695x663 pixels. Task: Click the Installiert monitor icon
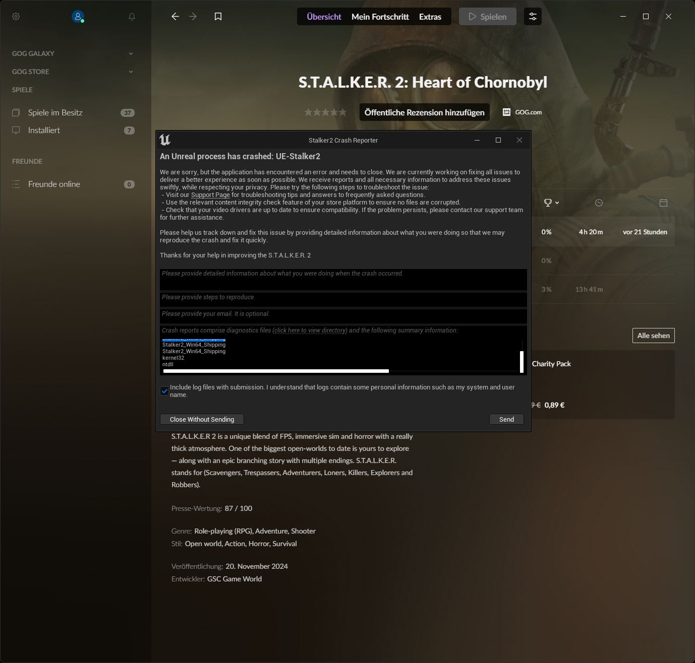tap(16, 130)
